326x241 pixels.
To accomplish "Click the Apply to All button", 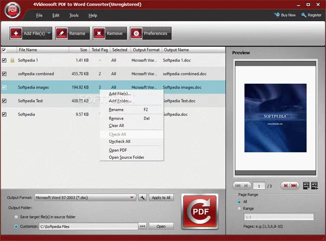I will click(x=161, y=197).
